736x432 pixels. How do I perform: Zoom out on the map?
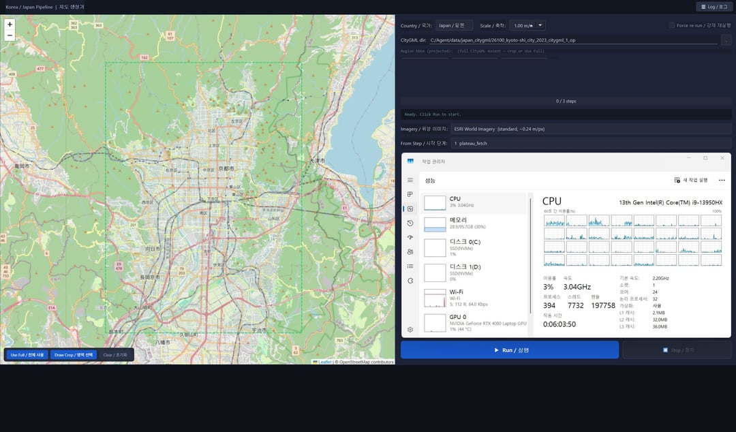click(10, 35)
